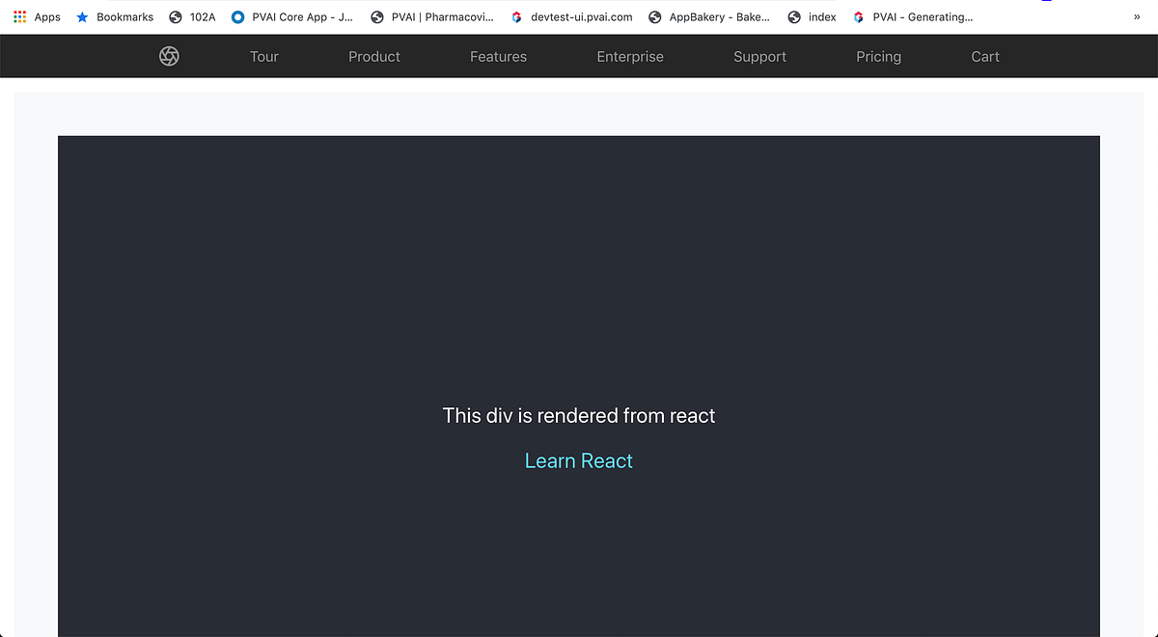Click the rendered React message text
The width and height of the screenshot is (1158, 637).
(578, 415)
